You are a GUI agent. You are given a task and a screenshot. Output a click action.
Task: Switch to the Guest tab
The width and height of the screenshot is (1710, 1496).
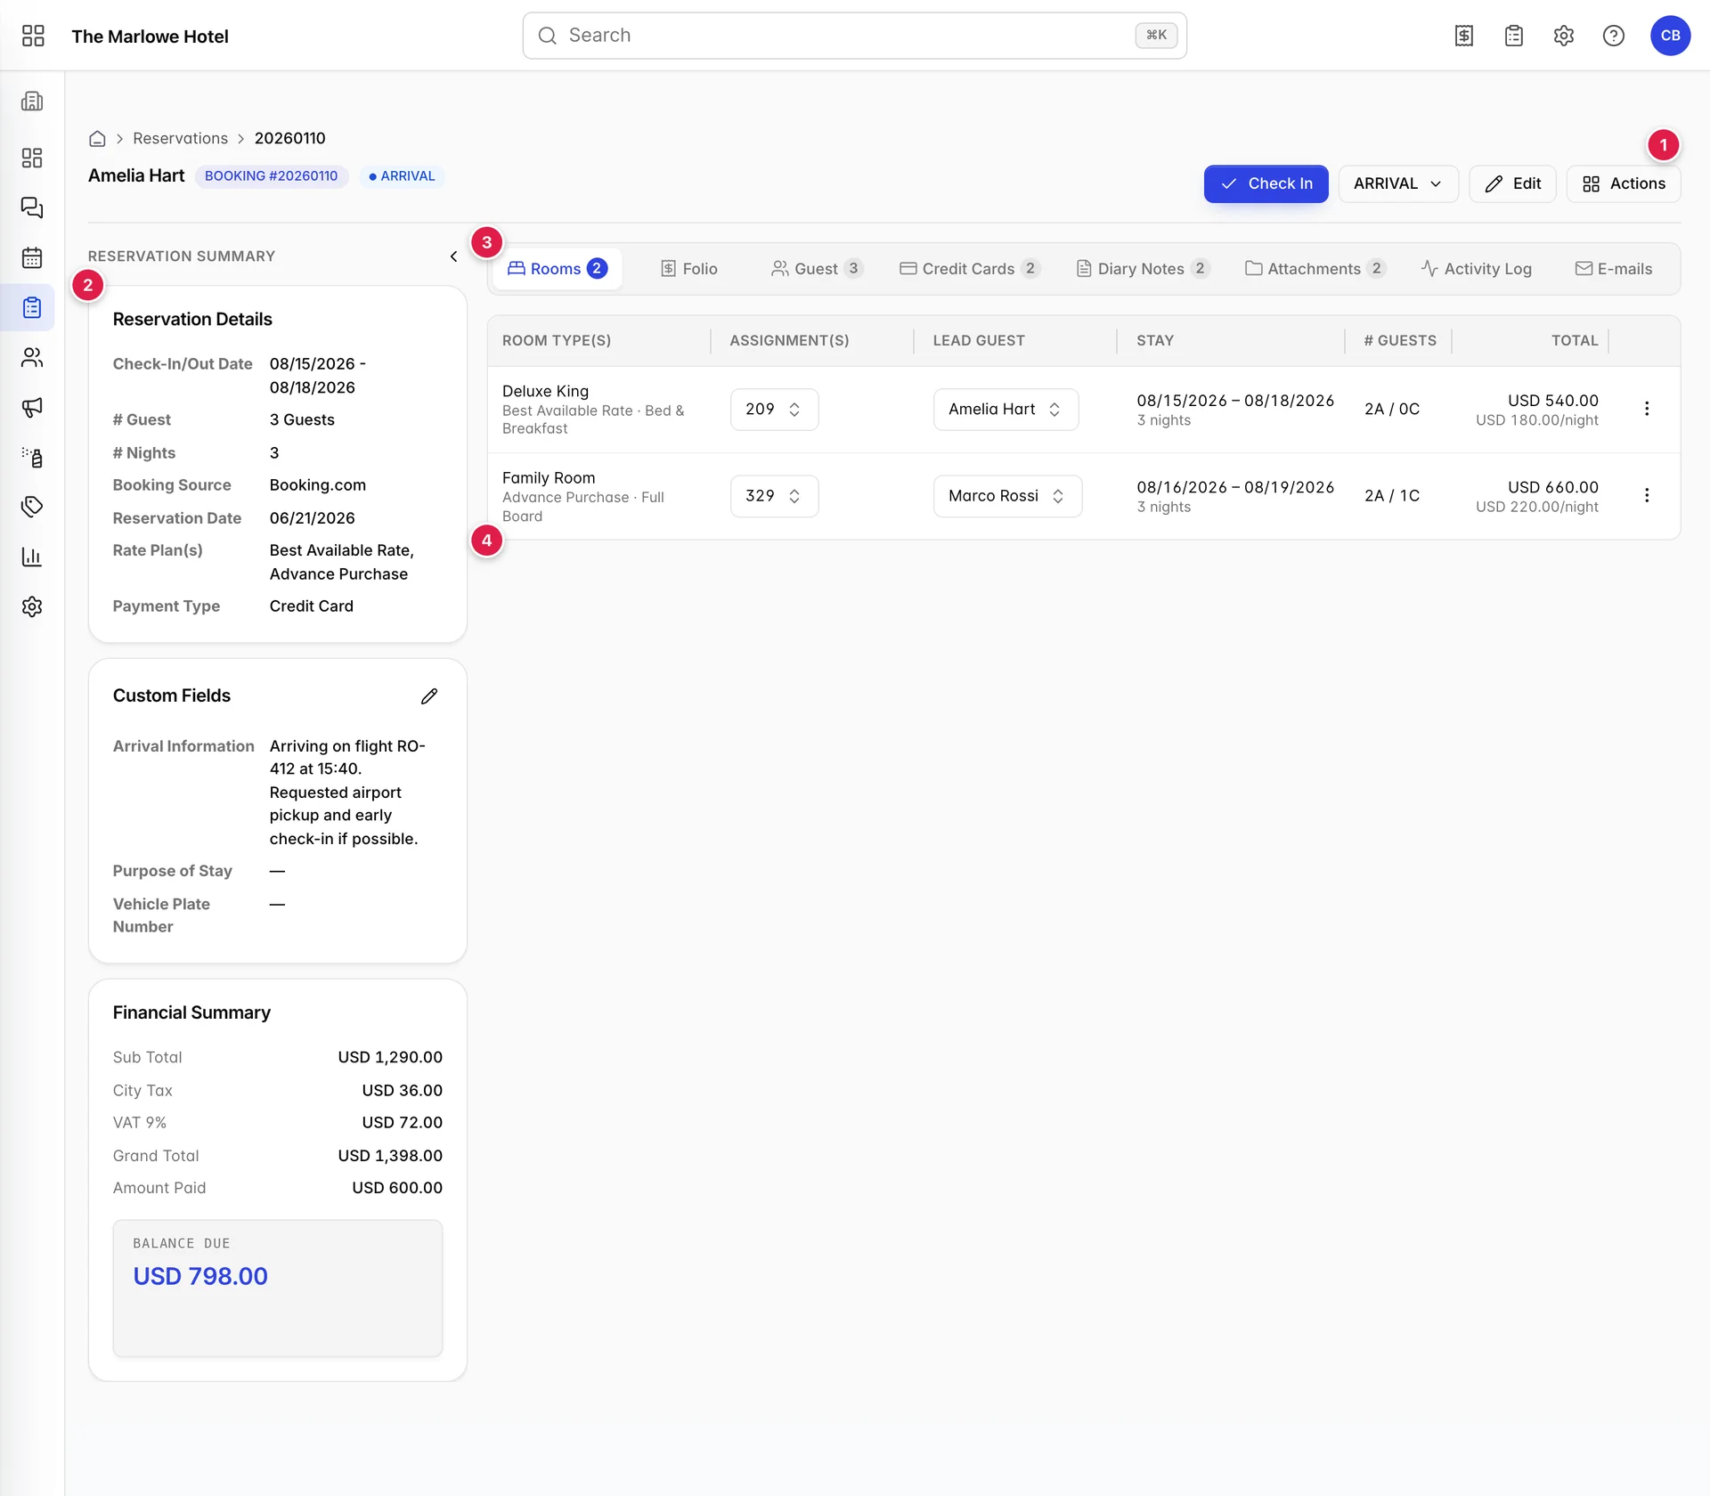click(817, 269)
